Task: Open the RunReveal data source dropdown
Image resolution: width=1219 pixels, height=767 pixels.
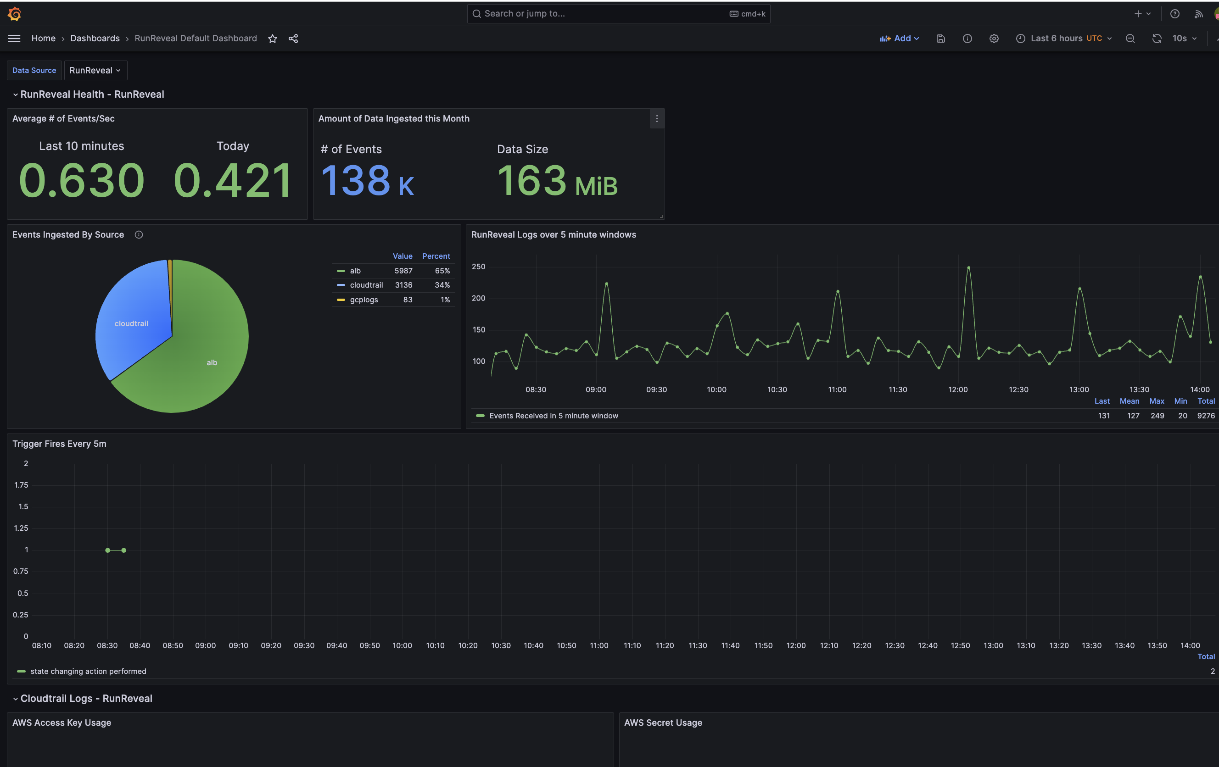Action: pos(95,70)
